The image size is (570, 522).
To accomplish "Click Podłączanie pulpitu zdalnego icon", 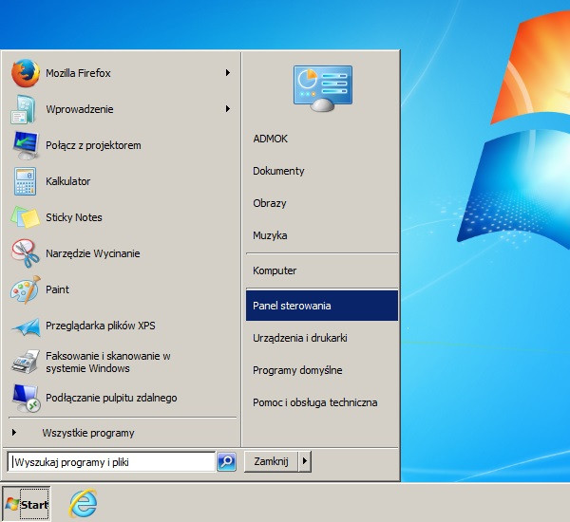I will coord(25,398).
